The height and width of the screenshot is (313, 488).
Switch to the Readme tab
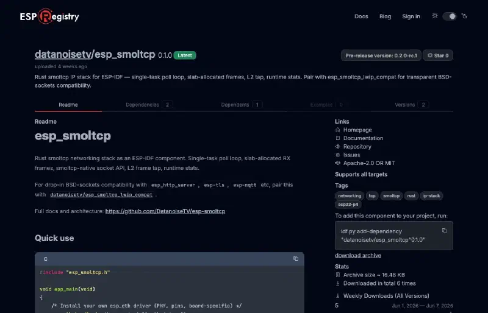click(x=68, y=105)
